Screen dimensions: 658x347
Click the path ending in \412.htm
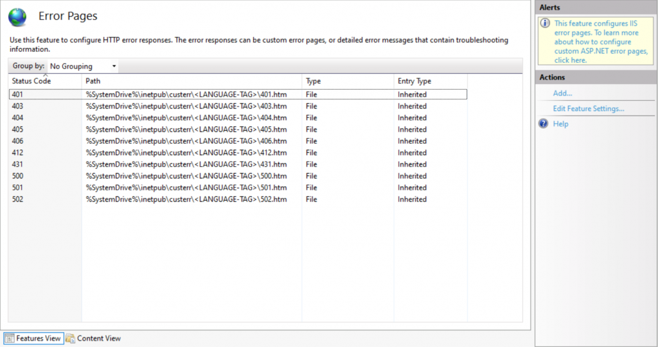186,153
